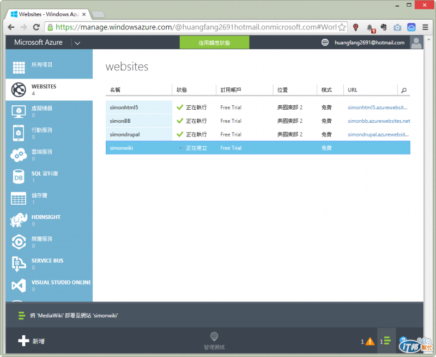
Task: Sort by the 狀態 column header
Action: click(x=181, y=90)
